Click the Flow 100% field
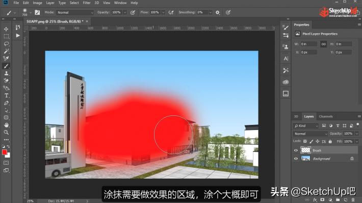Viewport: 362px width, 203px height. coord(155,12)
